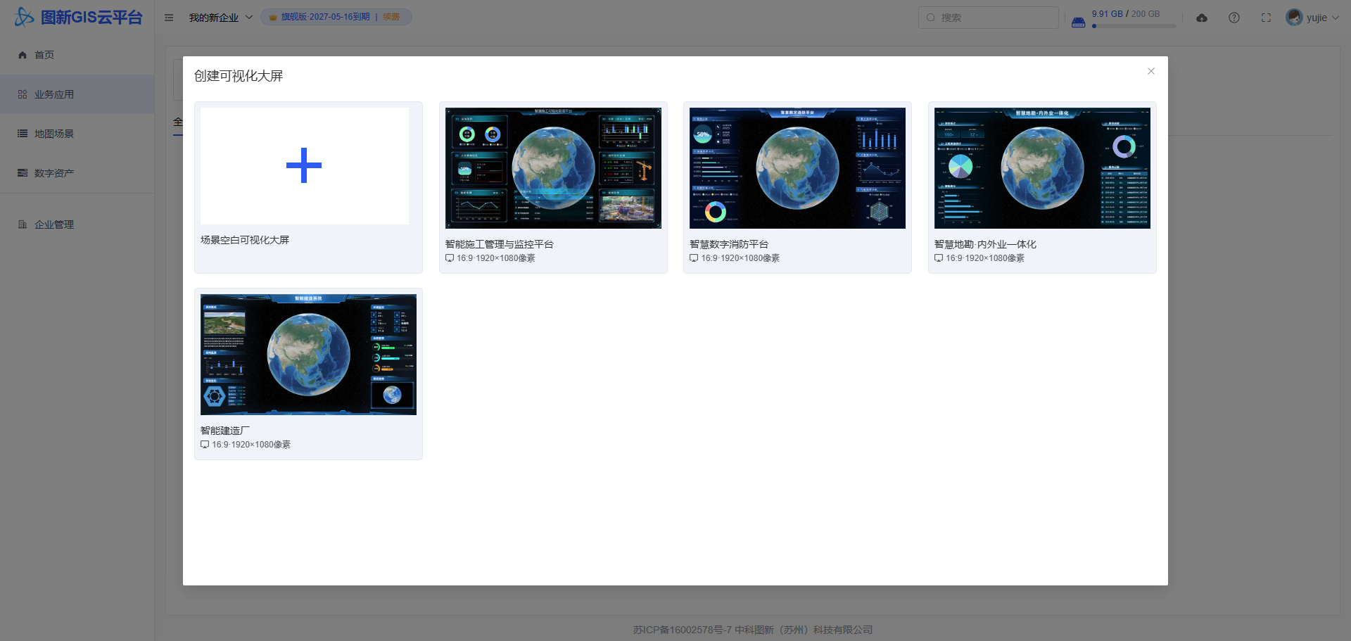
Task: Expand the yujie account menu arrow
Action: [x=1335, y=18]
